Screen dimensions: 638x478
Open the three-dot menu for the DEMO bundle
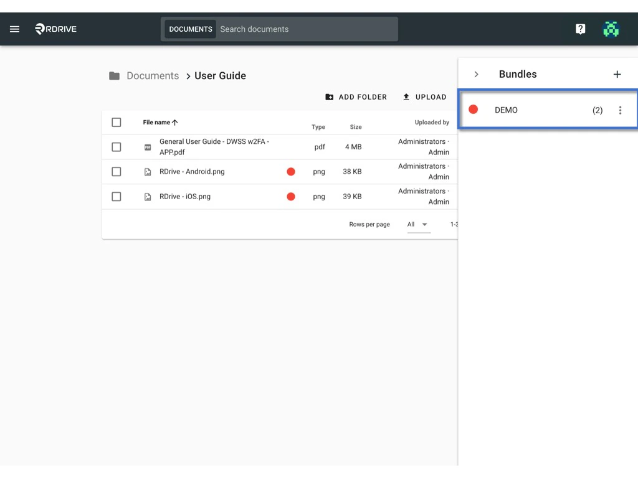point(621,110)
